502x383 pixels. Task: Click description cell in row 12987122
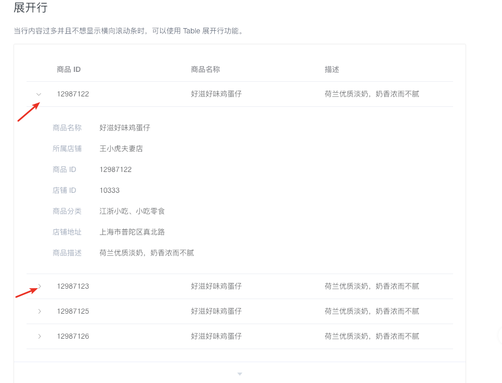tap(372, 94)
